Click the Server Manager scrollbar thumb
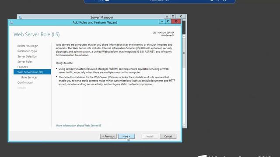Image resolution: width=280 pixels, height=157 pixels. [184, 53]
